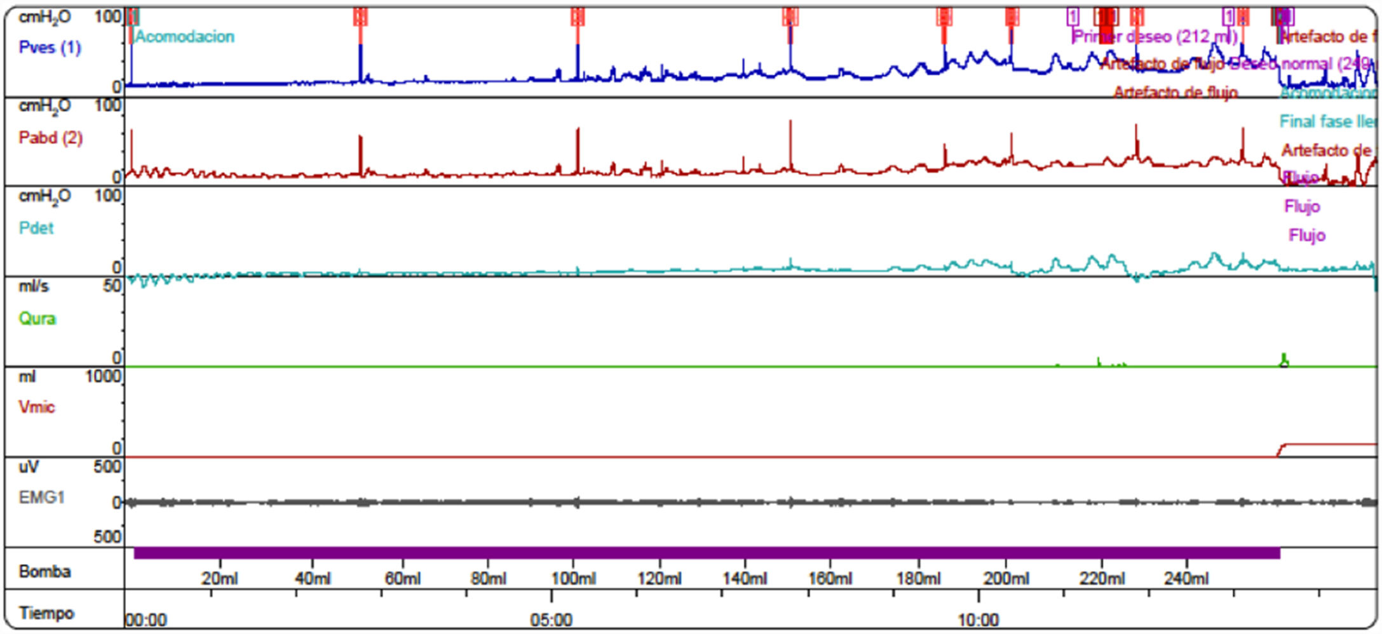Click the Tiempo axis label

coord(46,613)
